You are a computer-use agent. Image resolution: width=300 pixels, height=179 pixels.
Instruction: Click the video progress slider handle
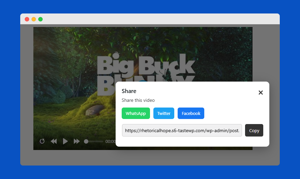[86, 141]
